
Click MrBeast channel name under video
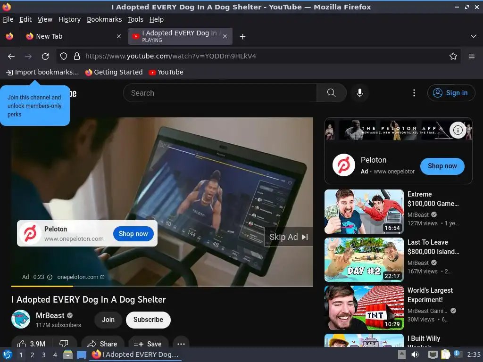click(50, 315)
